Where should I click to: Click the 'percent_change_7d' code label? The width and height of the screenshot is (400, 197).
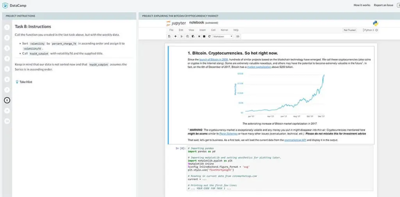[64, 44]
